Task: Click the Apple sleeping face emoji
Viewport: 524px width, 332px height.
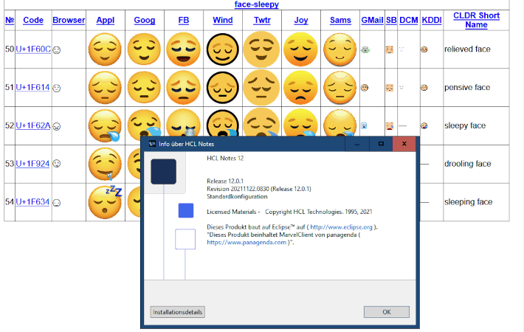Action: (105, 202)
